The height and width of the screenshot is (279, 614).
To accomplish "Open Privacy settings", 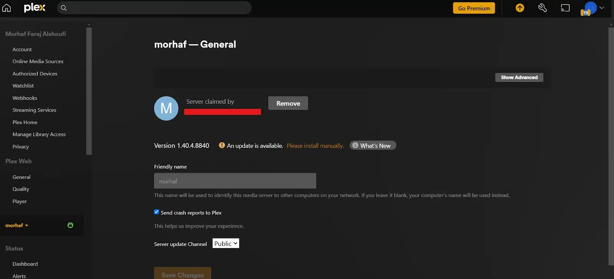I will click(21, 147).
